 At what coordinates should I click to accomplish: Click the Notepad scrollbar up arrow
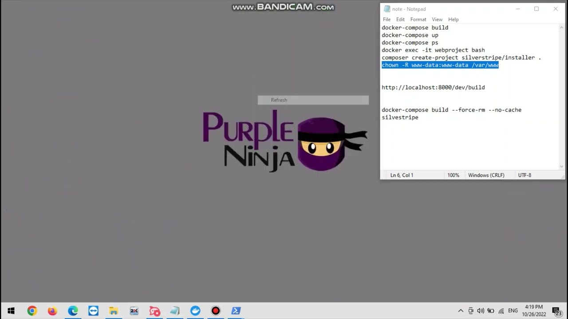[x=561, y=27]
